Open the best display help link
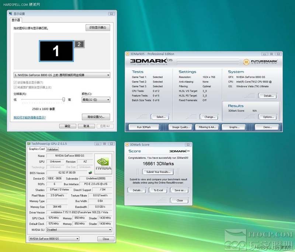 tap(29, 118)
